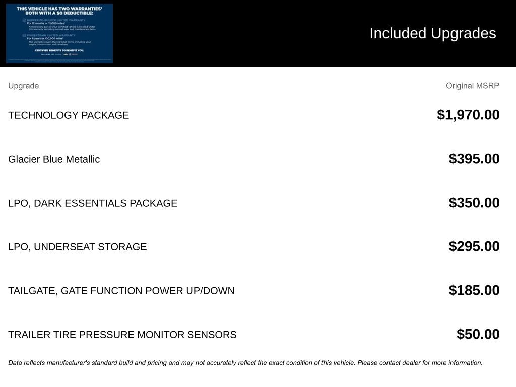Click the Powertrain Limited Warranty checkmark
Screen dimensions: 516x387
24,35
